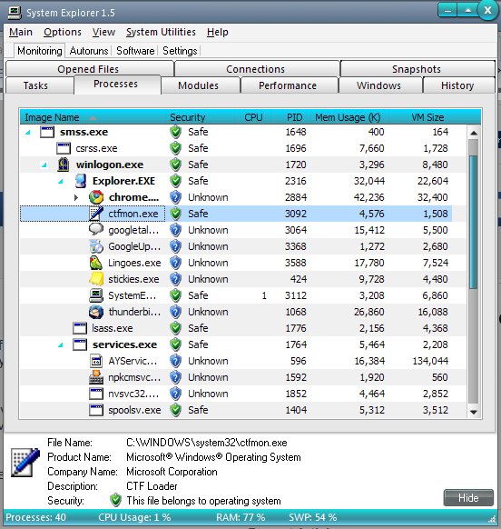Collapse the Explorer.EXE tree node
This screenshot has height=529, width=501.
pos(61,181)
